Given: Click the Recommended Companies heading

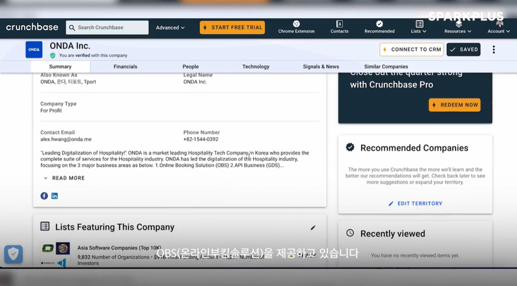Looking at the screenshot, I should [x=414, y=148].
